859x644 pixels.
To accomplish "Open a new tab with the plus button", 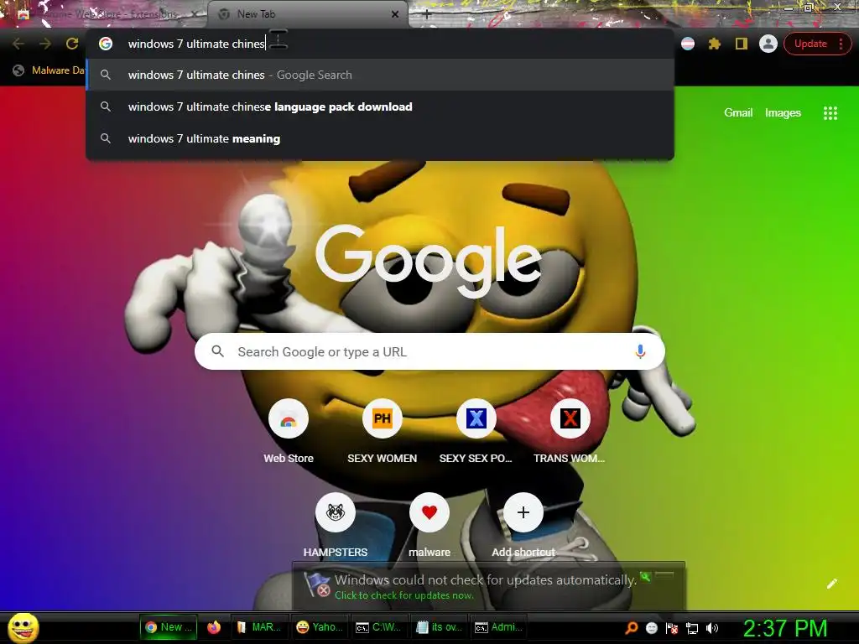I will [x=427, y=14].
